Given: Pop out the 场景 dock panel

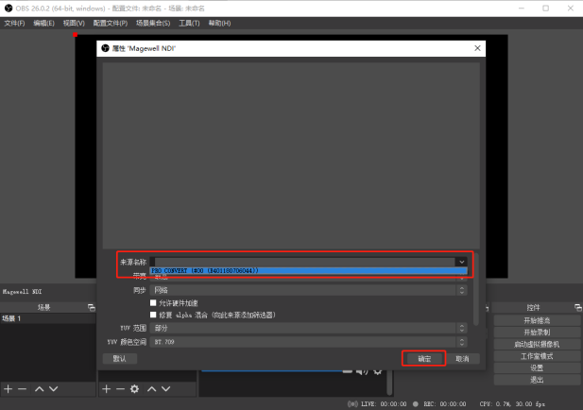Looking at the screenshot, I should (91, 307).
